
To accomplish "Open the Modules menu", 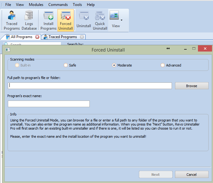I will [36, 5].
